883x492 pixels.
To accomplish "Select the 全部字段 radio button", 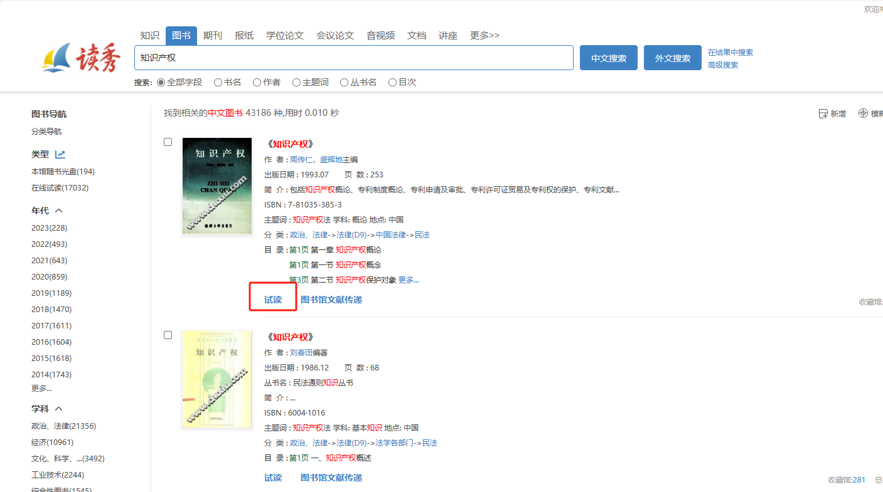I will click(x=161, y=82).
